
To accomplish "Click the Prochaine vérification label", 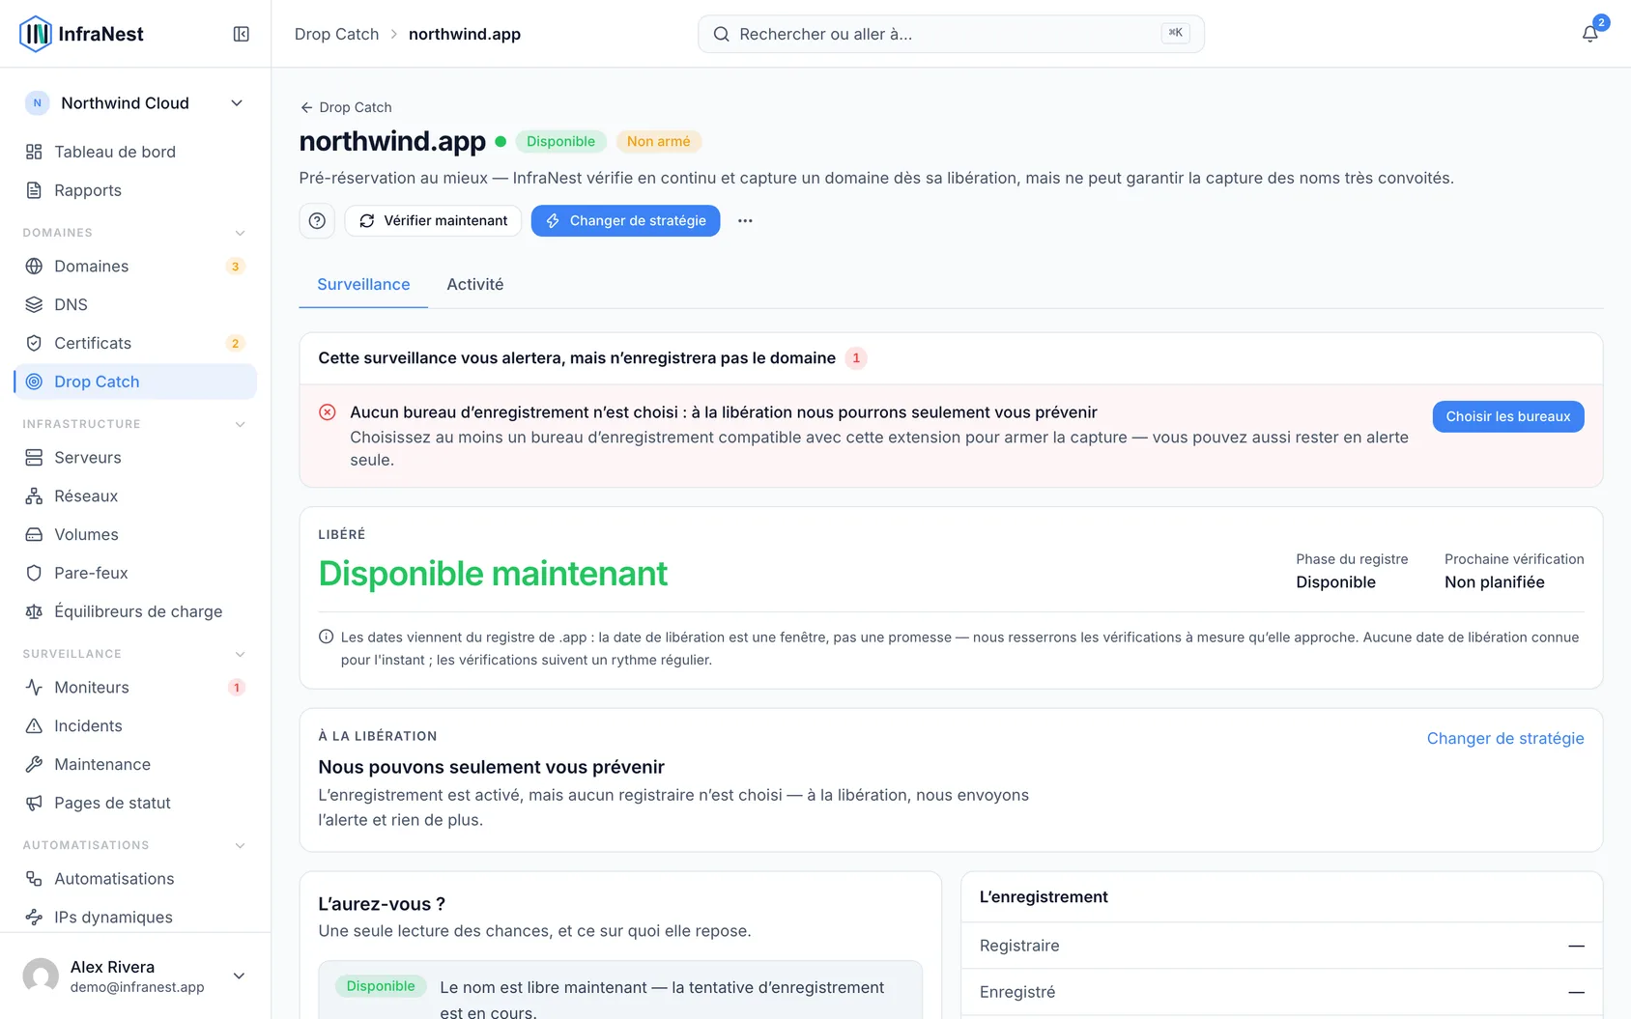I will click(x=1514, y=559).
